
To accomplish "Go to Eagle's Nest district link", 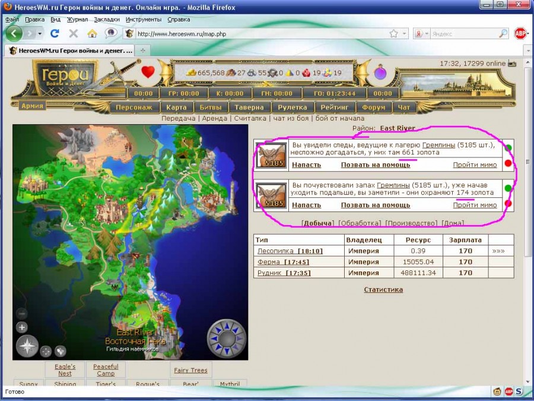I will tap(65, 370).
